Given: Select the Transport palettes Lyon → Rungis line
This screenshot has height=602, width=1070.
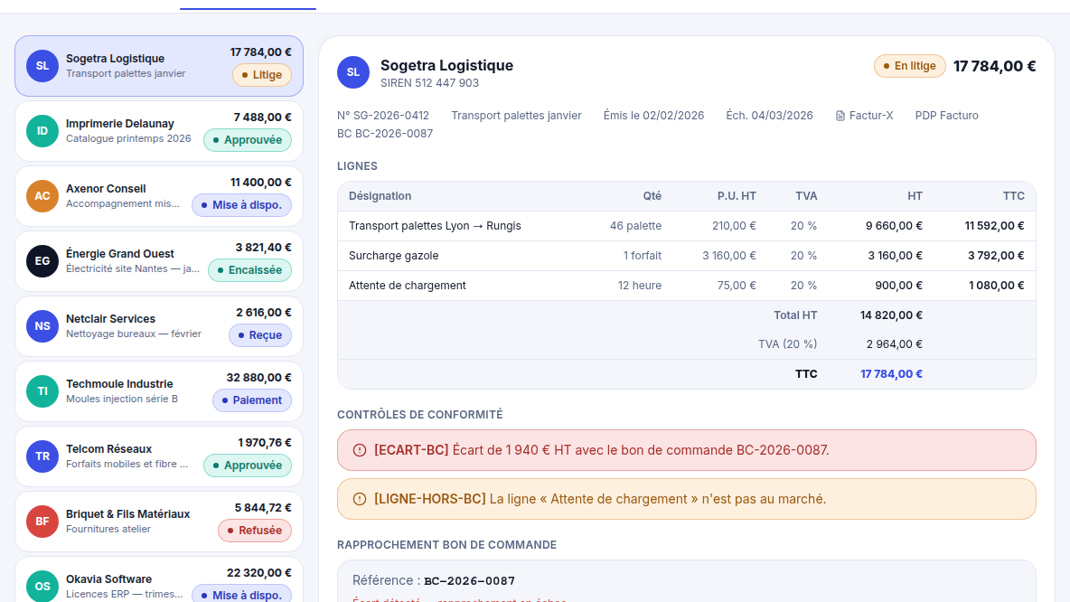Looking at the screenshot, I should [x=687, y=226].
